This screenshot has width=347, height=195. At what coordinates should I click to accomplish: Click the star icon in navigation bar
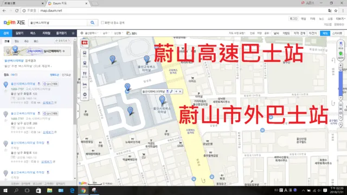(x=73, y=33)
